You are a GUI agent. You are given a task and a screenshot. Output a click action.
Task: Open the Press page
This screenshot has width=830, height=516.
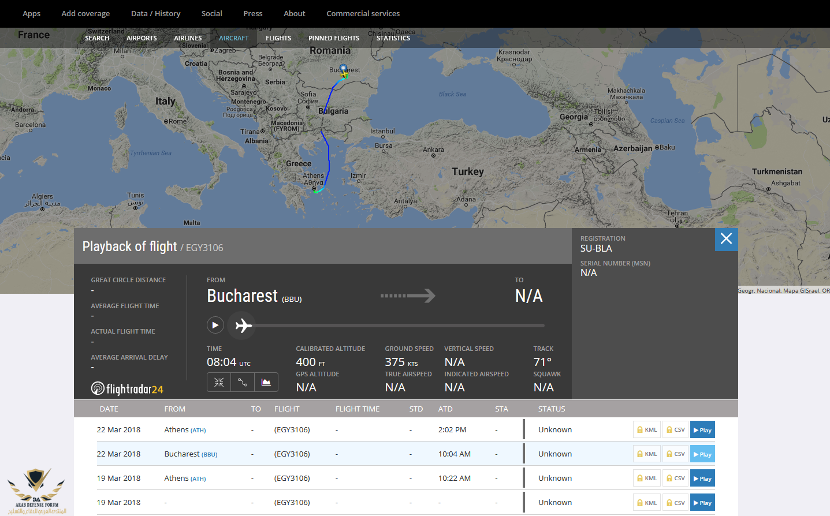(x=252, y=13)
